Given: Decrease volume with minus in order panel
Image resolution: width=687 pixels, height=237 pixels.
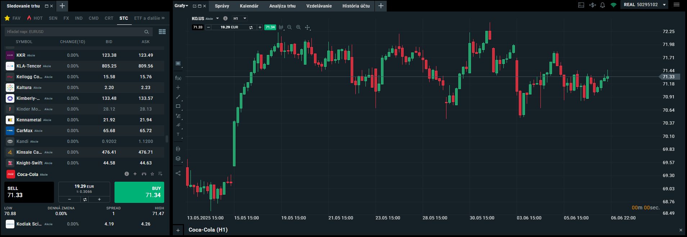Looking at the screenshot, I should 69,199.
